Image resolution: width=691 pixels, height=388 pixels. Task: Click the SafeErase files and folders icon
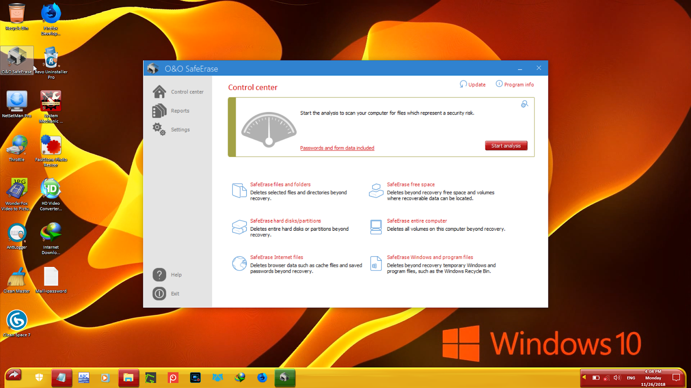click(x=239, y=190)
